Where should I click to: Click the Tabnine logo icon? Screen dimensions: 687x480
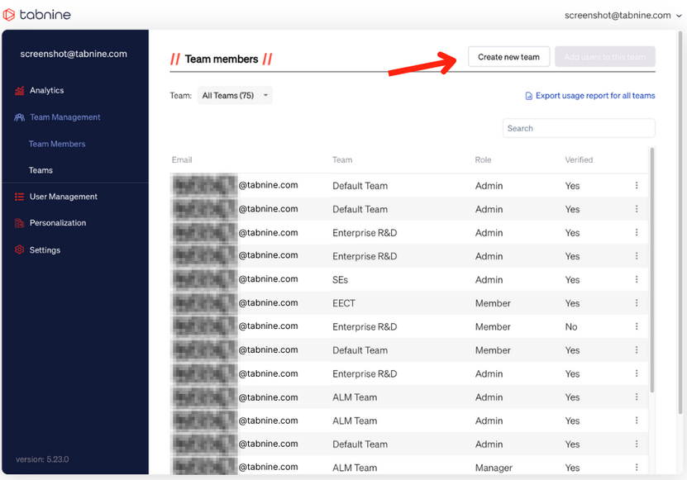tap(9, 15)
